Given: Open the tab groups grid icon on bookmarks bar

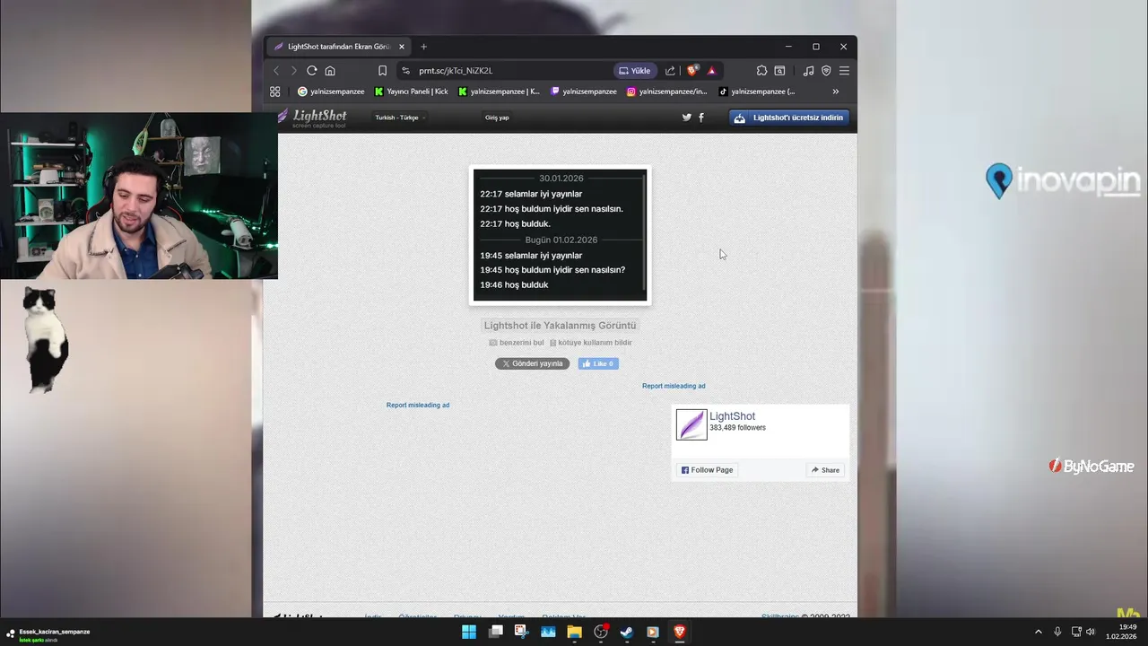Looking at the screenshot, I should click(x=275, y=92).
